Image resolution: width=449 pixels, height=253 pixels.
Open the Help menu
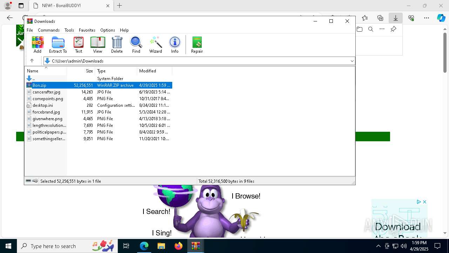pyautogui.click(x=124, y=30)
